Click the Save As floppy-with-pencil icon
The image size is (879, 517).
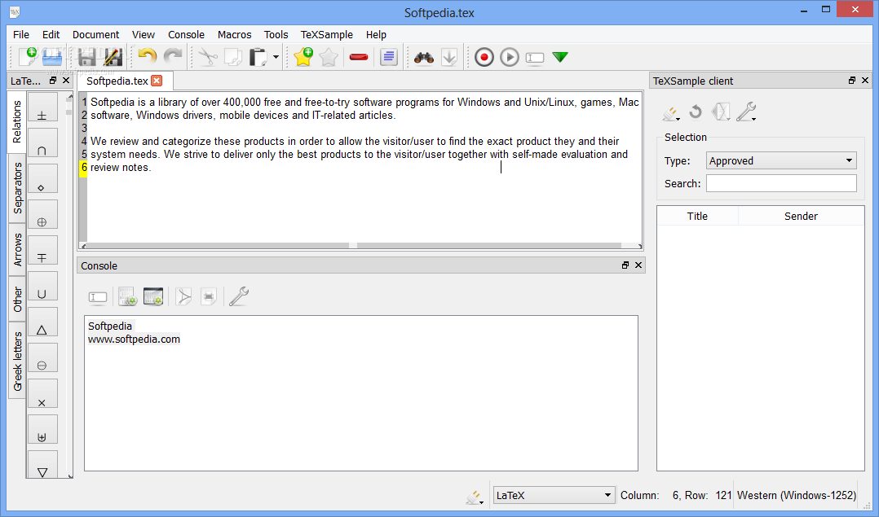click(x=113, y=57)
